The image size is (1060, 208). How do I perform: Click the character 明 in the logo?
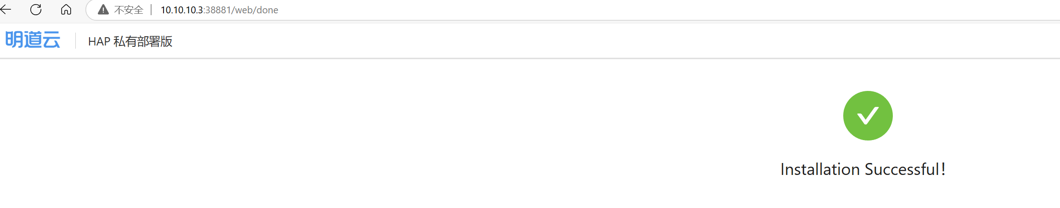(x=14, y=40)
